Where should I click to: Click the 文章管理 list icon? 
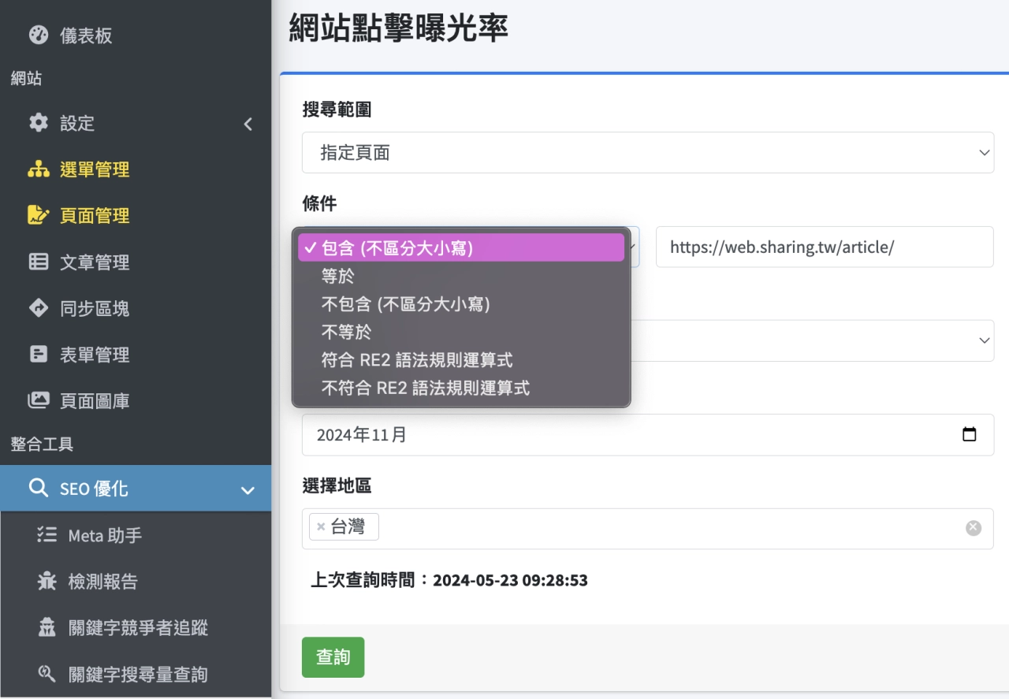[x=38, y=262]
